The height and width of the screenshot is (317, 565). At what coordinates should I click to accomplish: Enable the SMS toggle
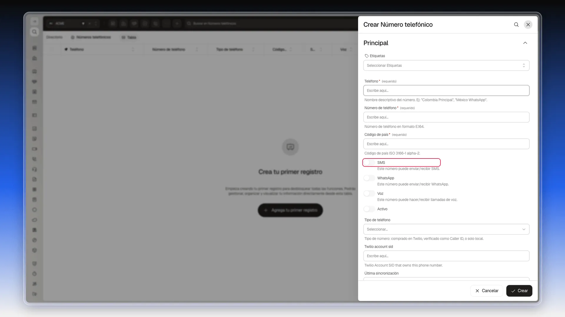tap(369, 163)
